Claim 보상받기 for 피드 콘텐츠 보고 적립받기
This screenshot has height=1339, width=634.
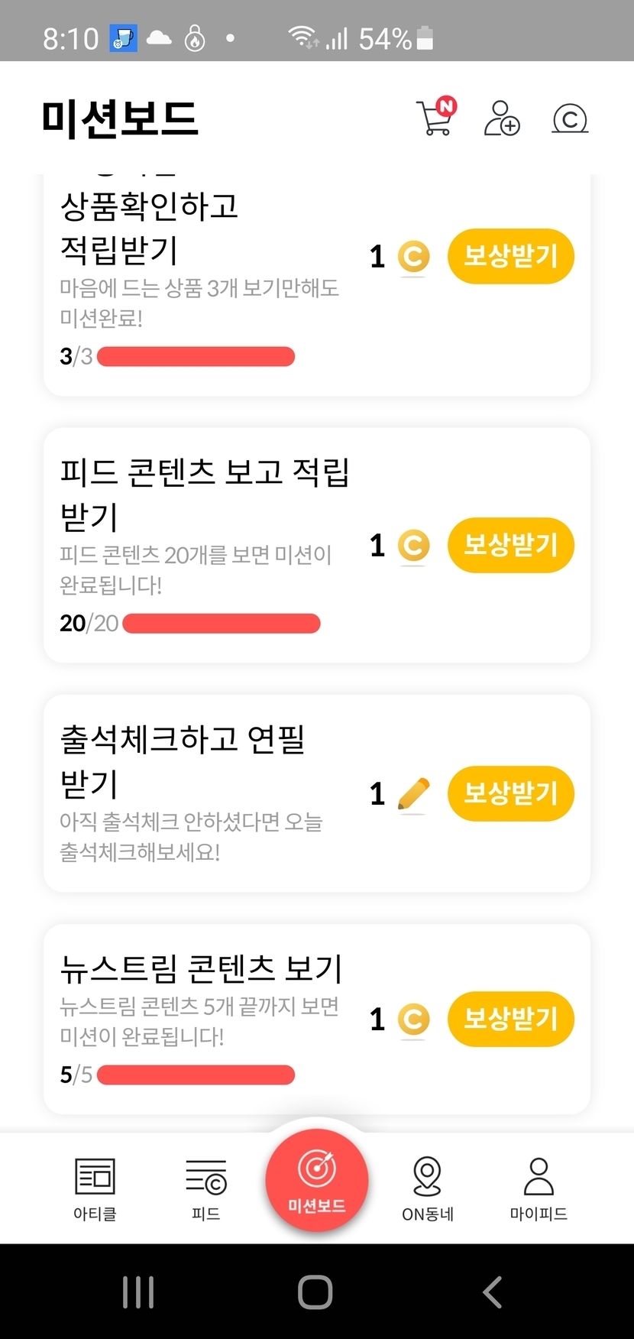[510, 545]
